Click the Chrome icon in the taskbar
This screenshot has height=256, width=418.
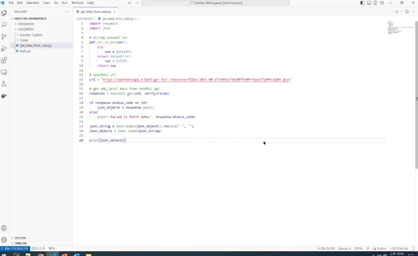point(40,254)
